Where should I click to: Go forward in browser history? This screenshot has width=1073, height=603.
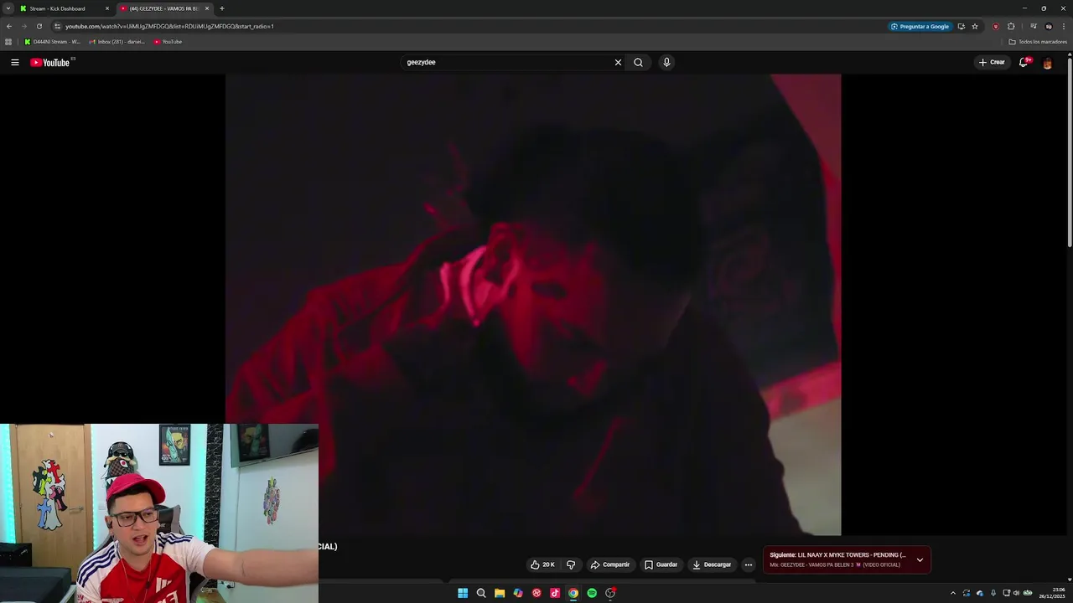coord(23,26)
